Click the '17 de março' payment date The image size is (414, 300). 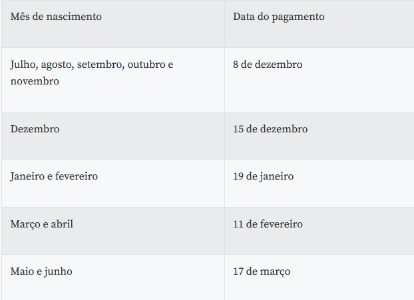click(261, 271)
